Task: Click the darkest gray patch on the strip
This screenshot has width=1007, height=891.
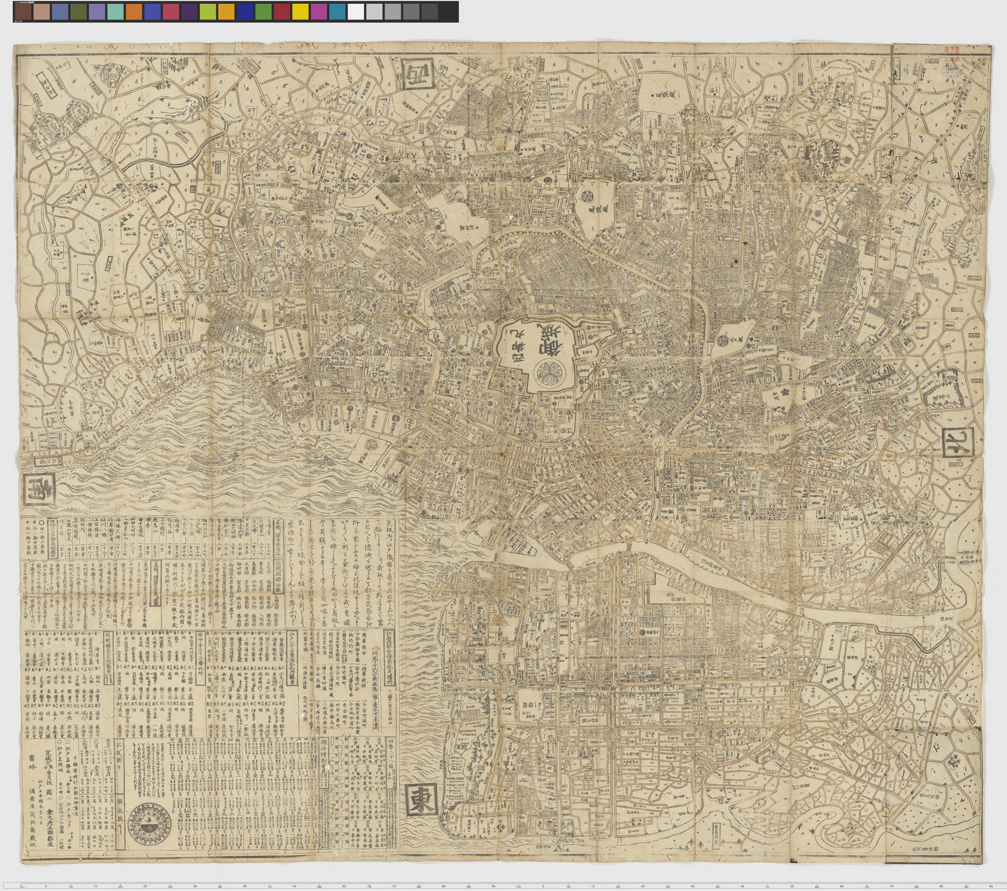Action: (x=430, y=12)
